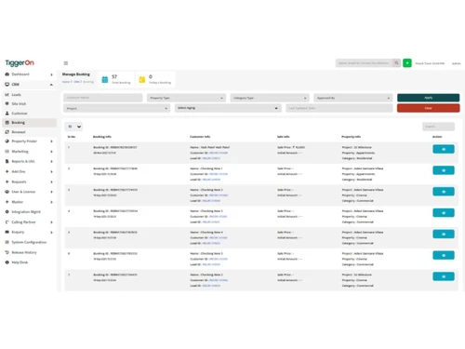Open Booking in the CRM sidebar
Screen dimensions: 465x349
coord(30,123)
